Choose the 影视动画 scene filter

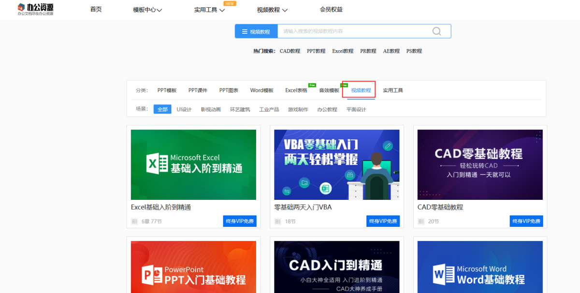211,110
